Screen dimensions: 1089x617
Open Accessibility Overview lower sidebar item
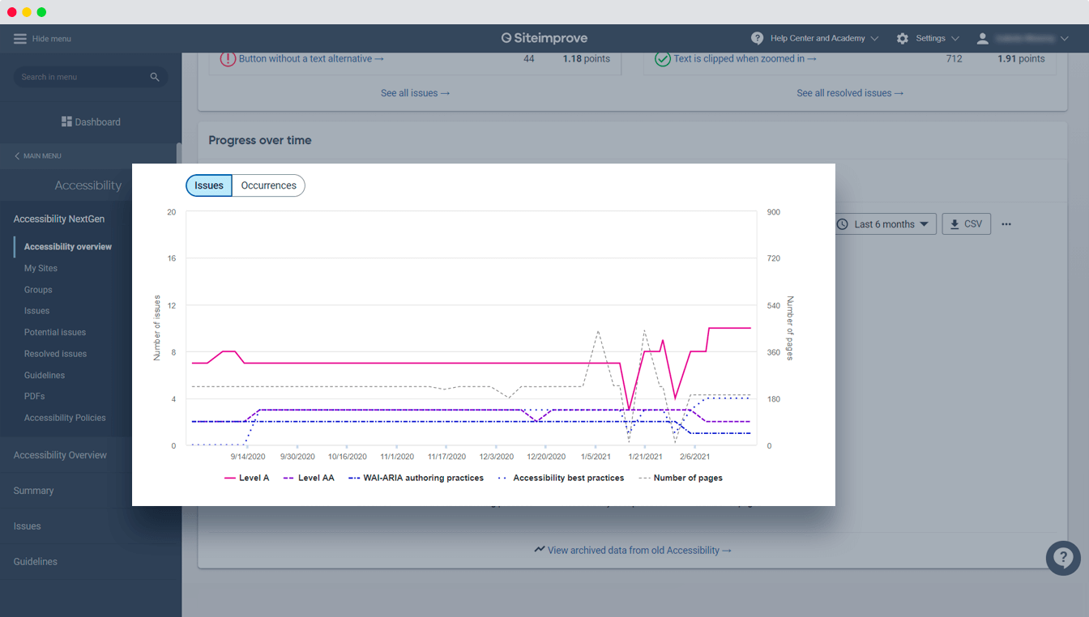pyautogui.click(x=60, y=455)
